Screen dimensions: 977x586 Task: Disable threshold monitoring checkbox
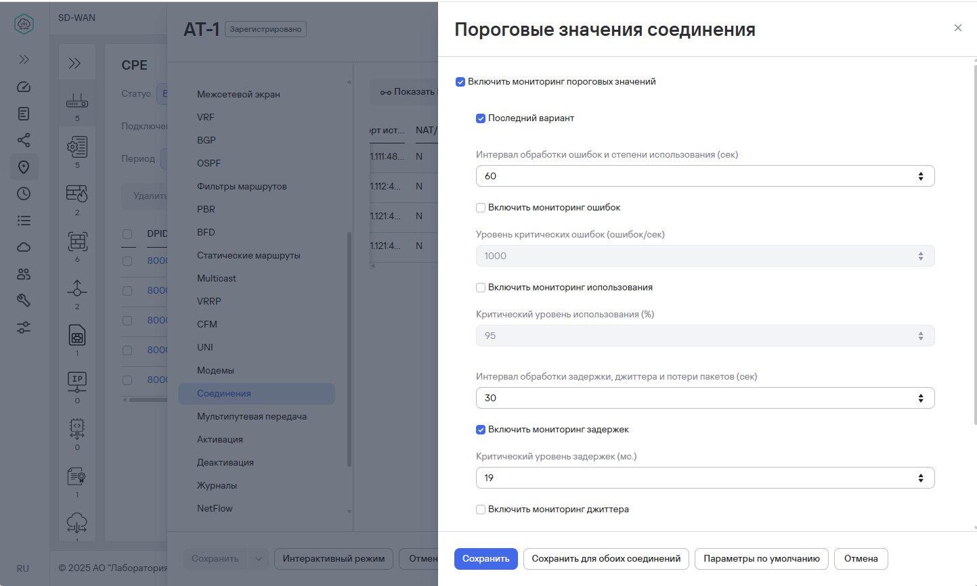pyautogui.click(x=460, y=82)
